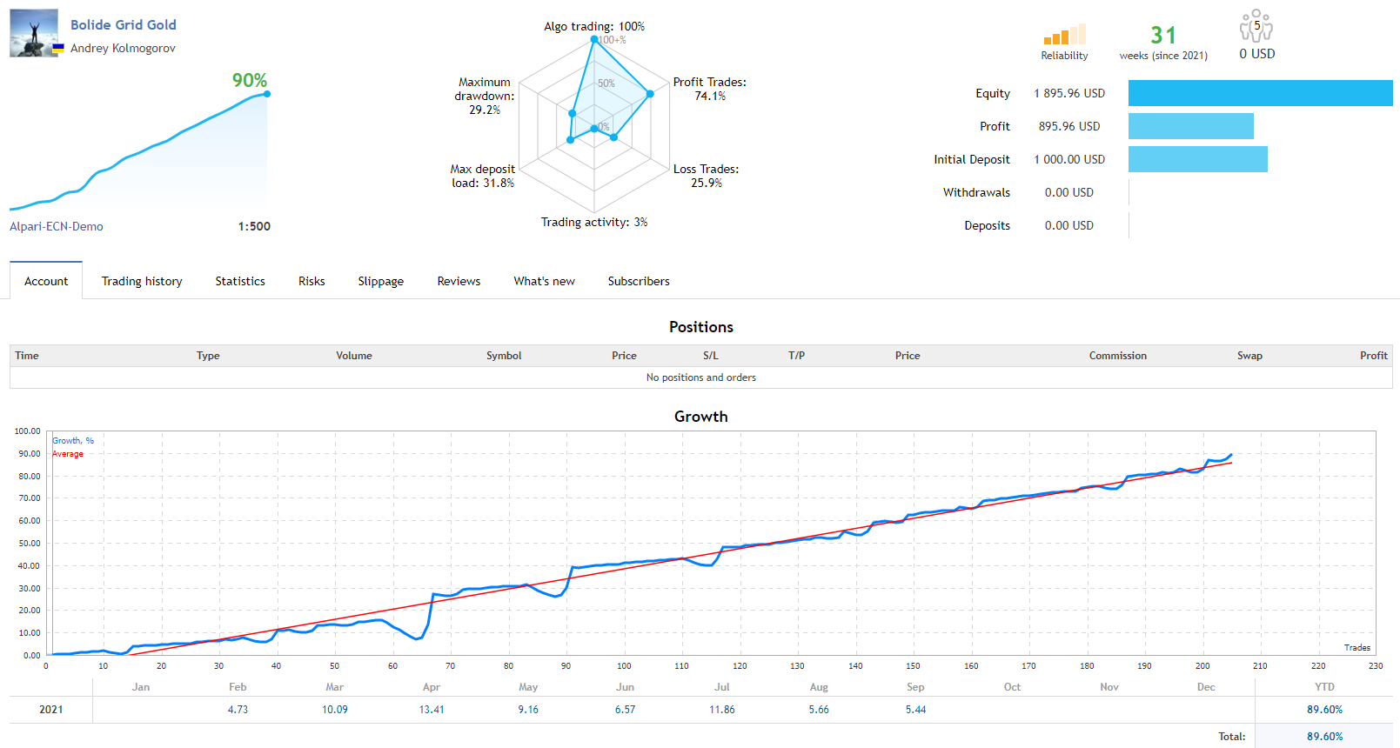1400x748 pixels.
Task: Go to the Slippage tab
Action: [x=381, y=281]
